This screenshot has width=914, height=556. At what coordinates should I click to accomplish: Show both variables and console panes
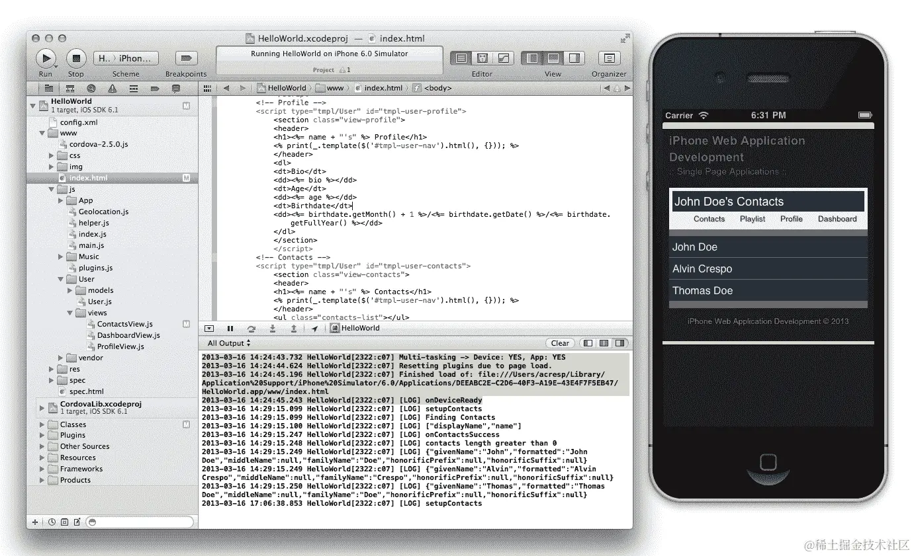604,343
